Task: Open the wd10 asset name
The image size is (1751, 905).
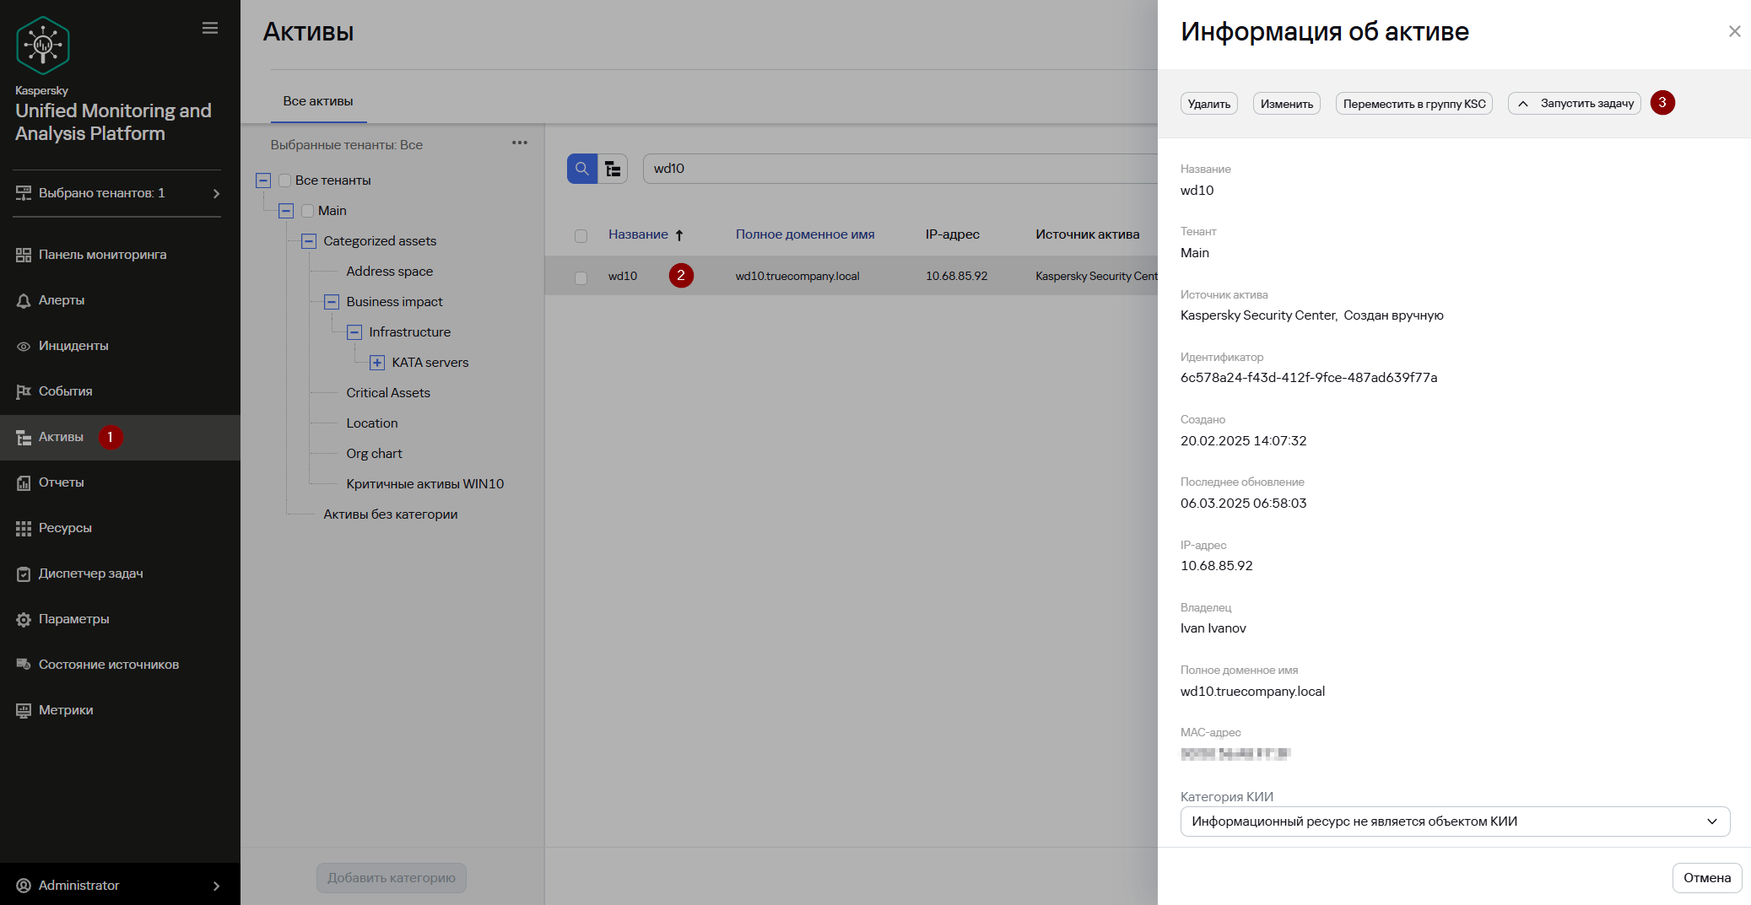Action: 623,276
